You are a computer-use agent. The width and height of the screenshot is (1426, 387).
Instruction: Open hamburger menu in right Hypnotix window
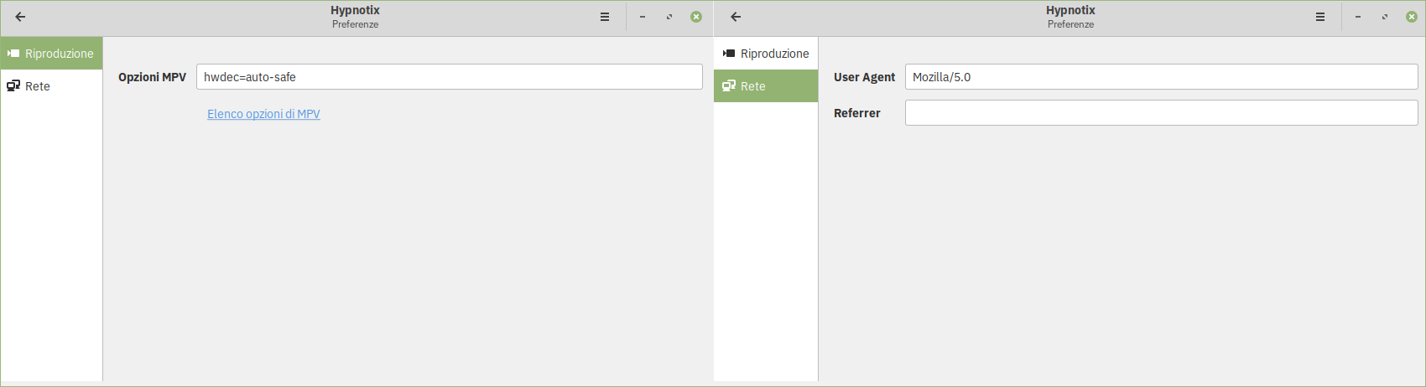(1320, 17)
